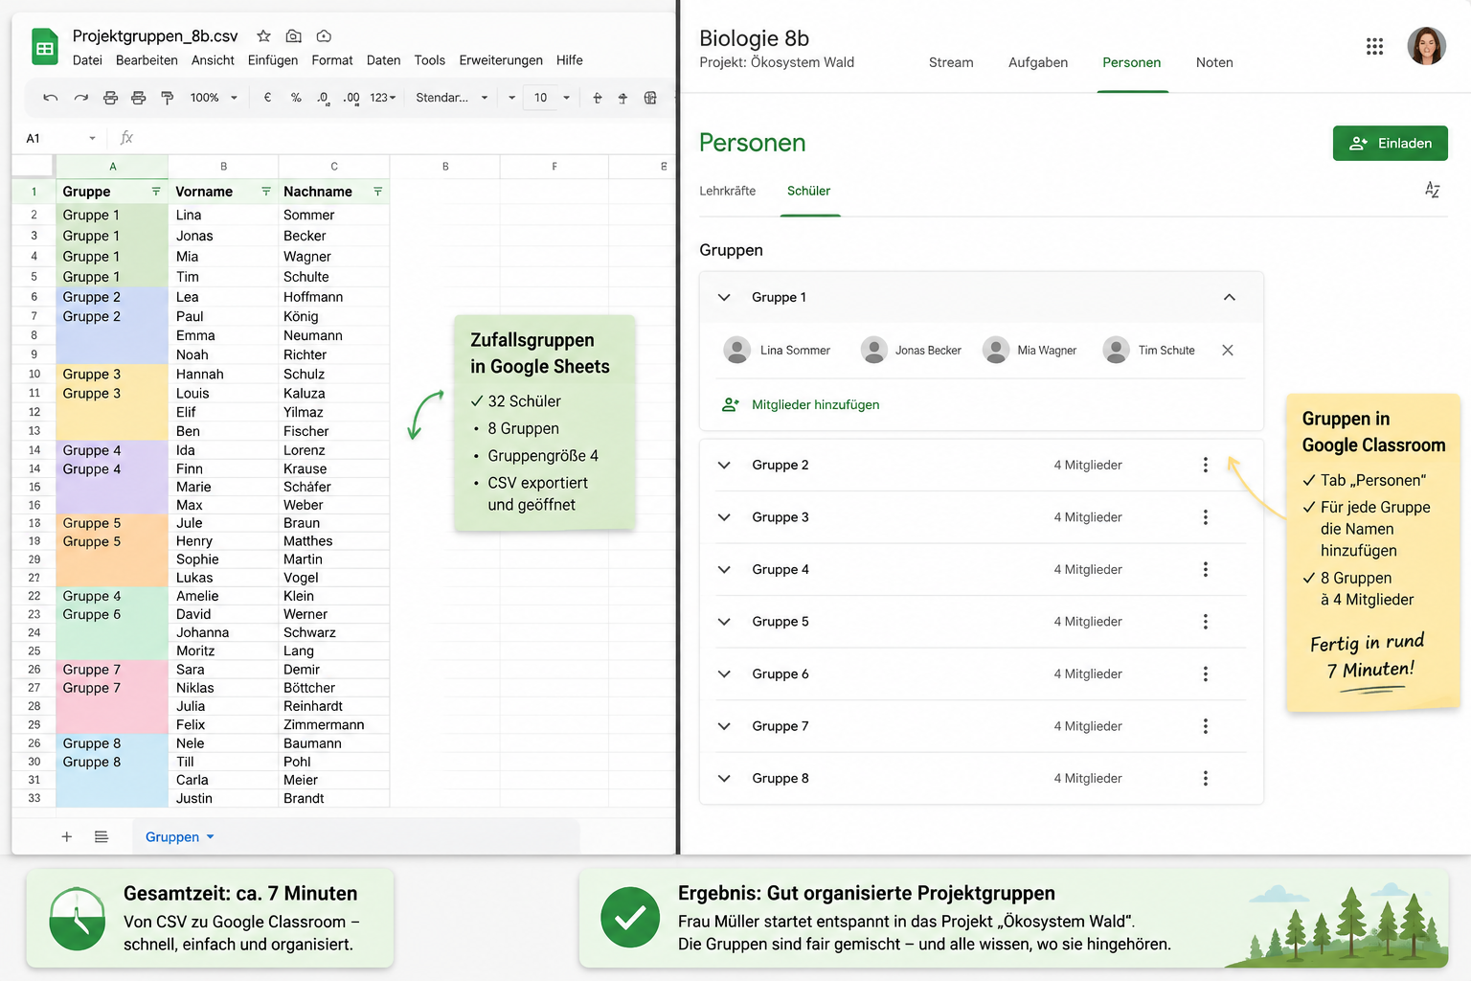This screenshot has height=981, width=1471.
Task: Open the Google Sheets home logo
Action: point(44,47)
